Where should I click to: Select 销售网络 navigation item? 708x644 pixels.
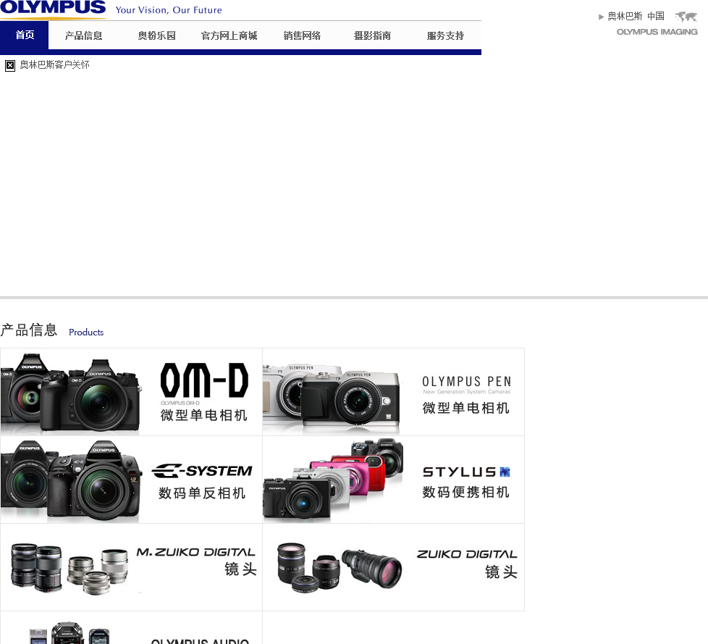302,35
